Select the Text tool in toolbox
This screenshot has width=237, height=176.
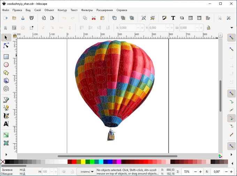click(x=6, y=124)
